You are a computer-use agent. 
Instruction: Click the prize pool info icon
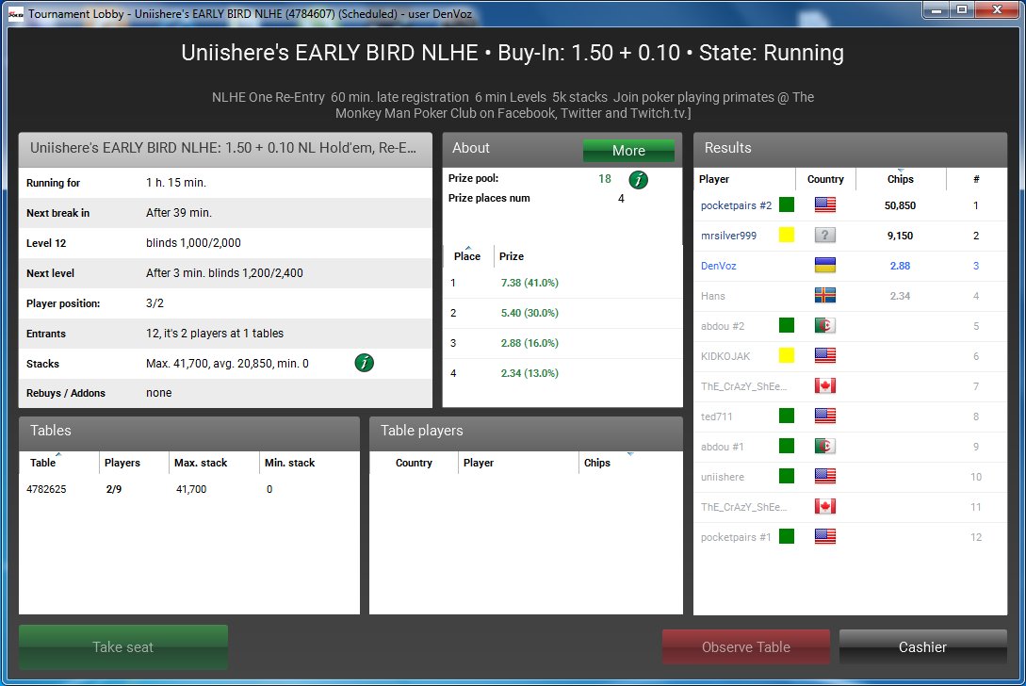click(x=638, y=179)
